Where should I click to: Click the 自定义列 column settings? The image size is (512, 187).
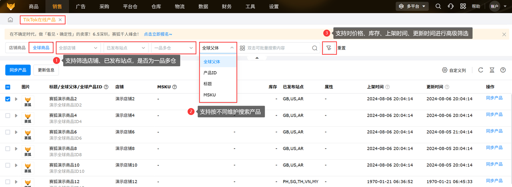point(454,70)
